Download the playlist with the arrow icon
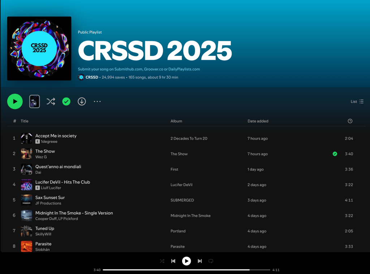The height and width of the screenshot is (274, 370). pos(82,101)
